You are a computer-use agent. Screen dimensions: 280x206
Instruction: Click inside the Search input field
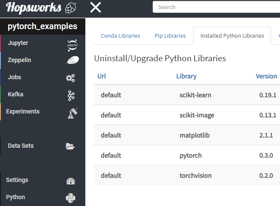coord(214,7)
